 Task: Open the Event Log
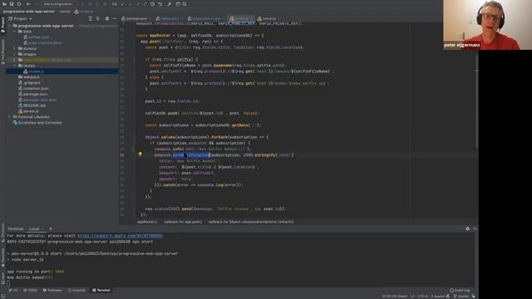tap(460, 291)
